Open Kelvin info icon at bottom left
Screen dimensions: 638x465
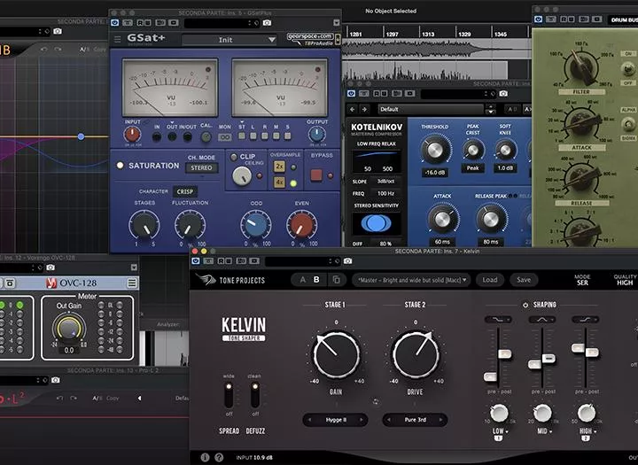click(205, 457)
